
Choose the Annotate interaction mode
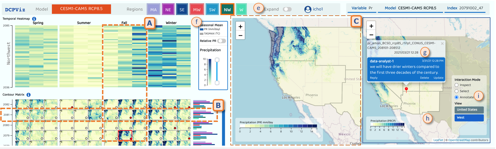tap(456, 97)
